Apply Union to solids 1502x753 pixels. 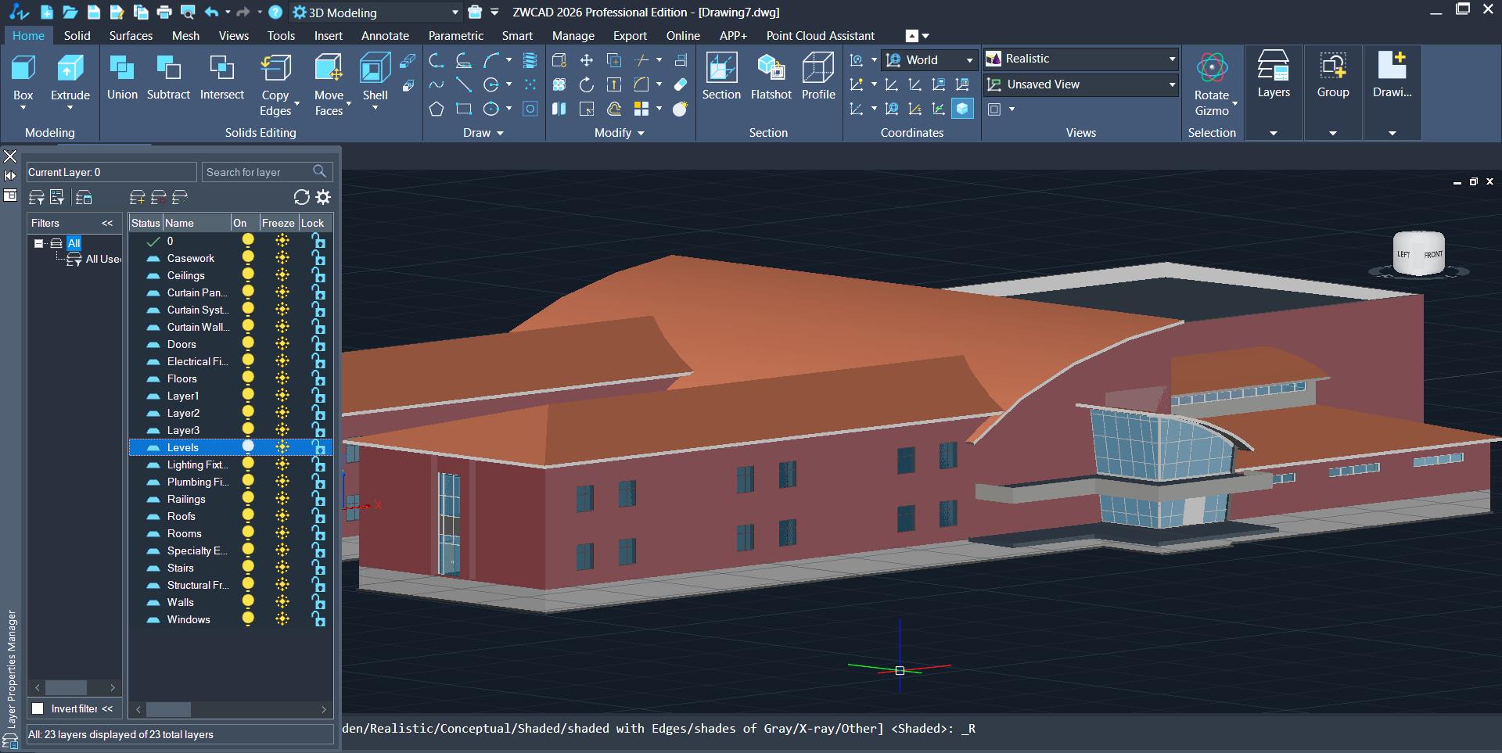pyautogui.click(x=122, y=78)
